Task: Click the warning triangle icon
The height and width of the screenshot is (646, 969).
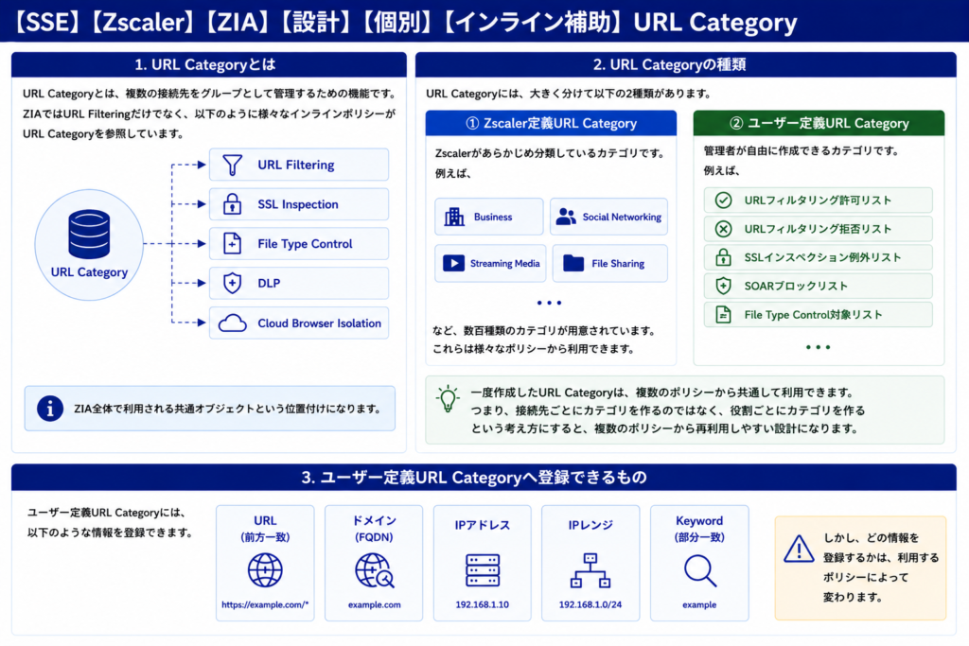Action: coord(799,549)
